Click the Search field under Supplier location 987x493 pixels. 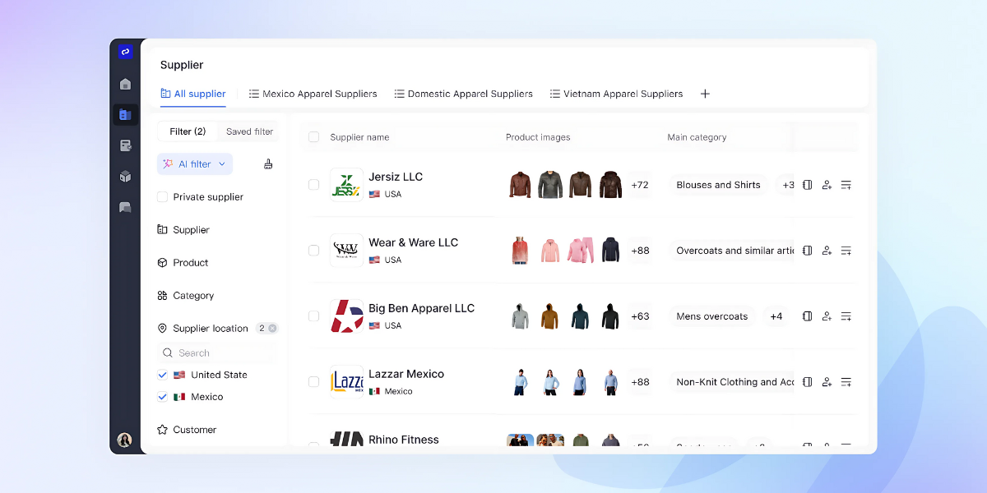pyautogui.click(x=215, y=352)
